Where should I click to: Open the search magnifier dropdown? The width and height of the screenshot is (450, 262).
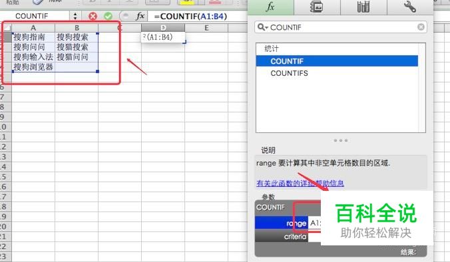262,27
